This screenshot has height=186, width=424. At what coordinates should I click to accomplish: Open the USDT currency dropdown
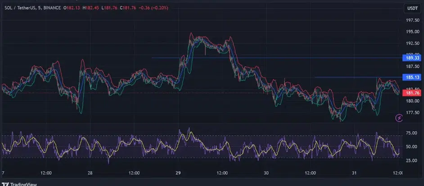pyautogui.click(x=412, y=9)
